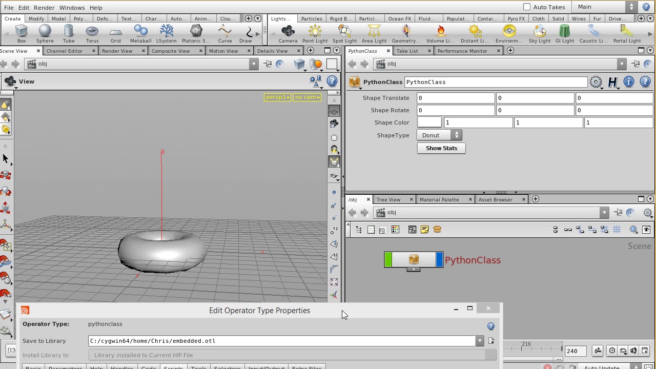Select the LSystem shelf tool
The image size is (656, 369).
pos(167,34)
